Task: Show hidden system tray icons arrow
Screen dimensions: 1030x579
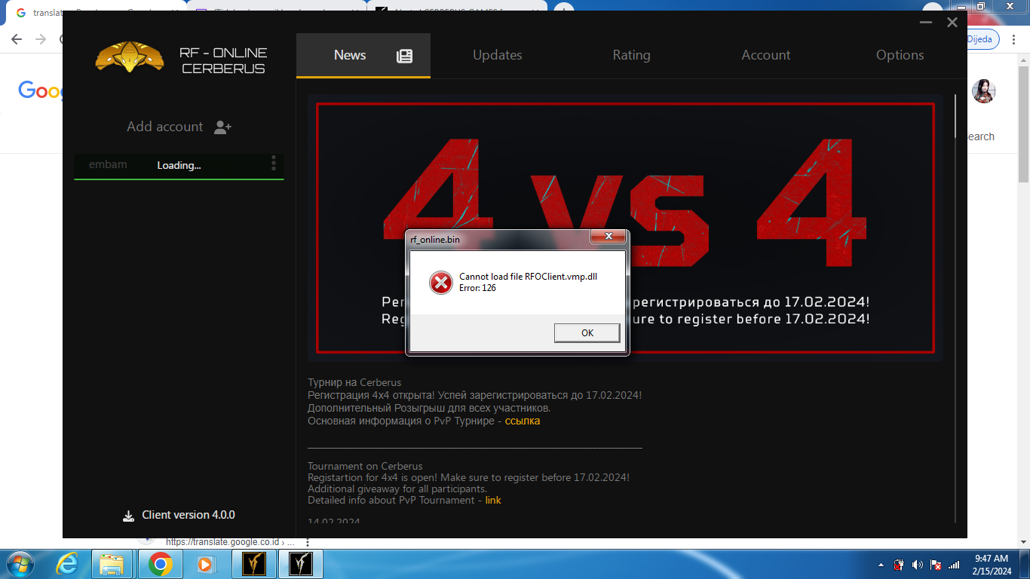Action: coord(881,565)
